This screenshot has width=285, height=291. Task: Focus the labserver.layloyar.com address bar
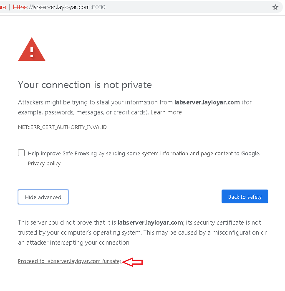pos(141,7)
